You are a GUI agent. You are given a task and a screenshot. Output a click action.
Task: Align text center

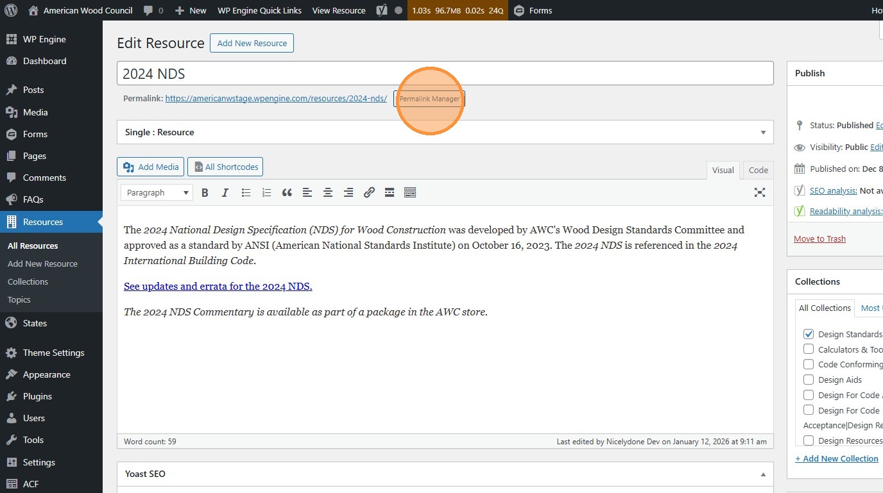[328, 192]
